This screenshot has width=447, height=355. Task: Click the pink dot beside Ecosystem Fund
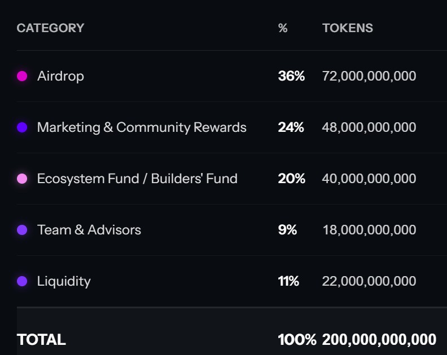pos(22,179)
